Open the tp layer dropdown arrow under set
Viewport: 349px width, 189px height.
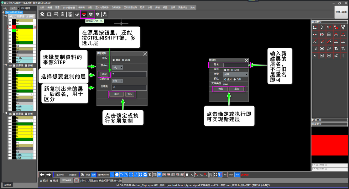click(31, 70)
